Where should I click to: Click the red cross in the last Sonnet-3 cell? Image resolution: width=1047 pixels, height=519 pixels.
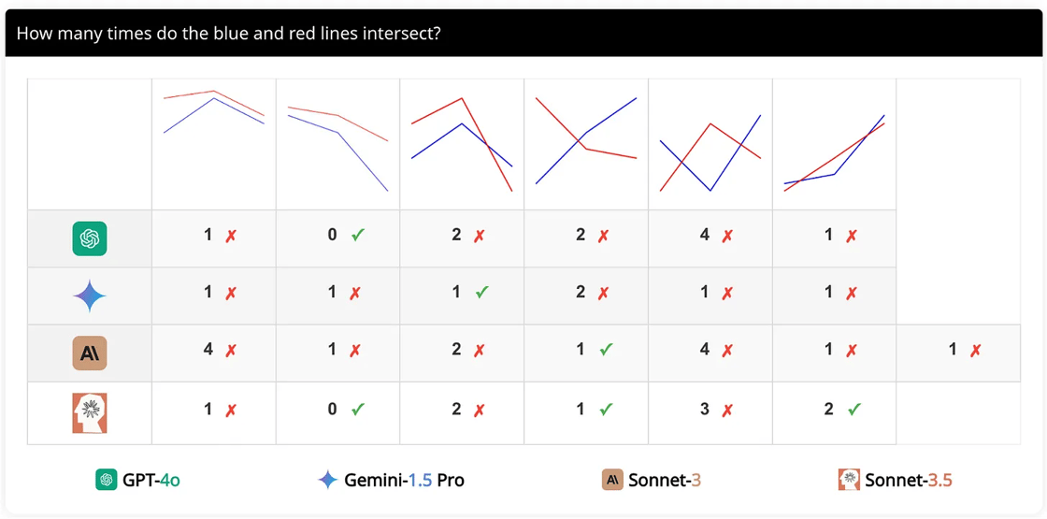pyautogui.click(x=975, y=350)
